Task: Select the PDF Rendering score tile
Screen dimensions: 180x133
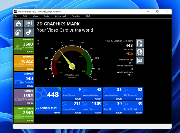Action: [x=133, y=92]
